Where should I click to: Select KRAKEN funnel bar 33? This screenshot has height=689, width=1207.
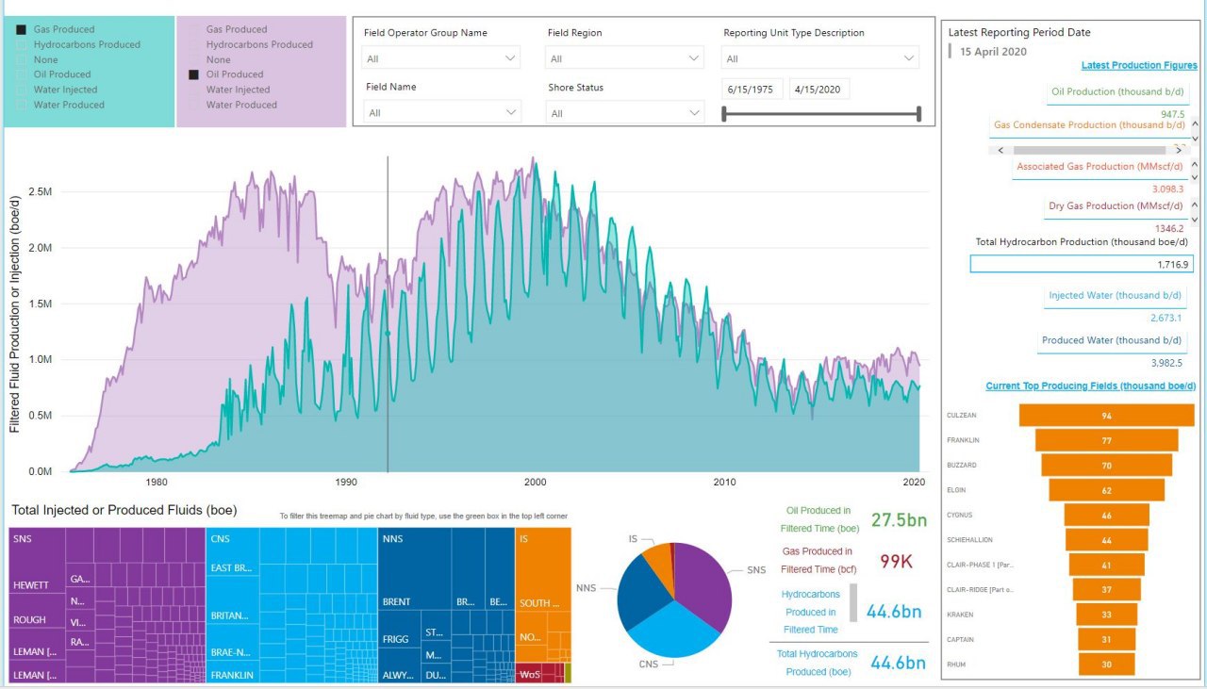tap(1106, 615)
